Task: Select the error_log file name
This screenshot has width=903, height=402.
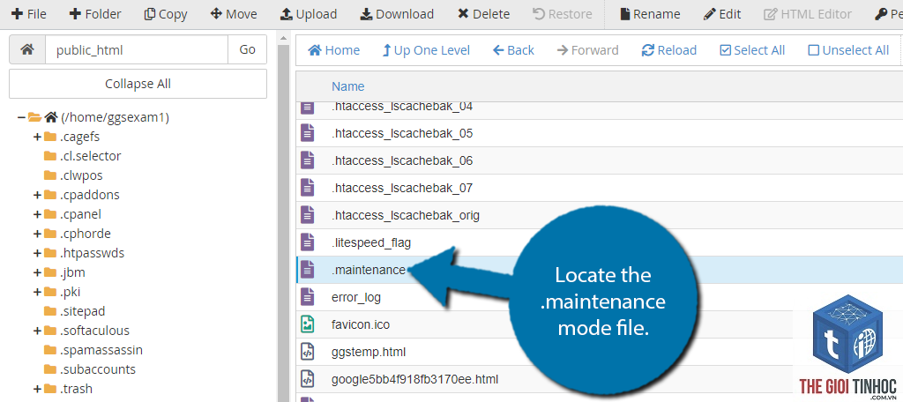Action: point(356,297)
